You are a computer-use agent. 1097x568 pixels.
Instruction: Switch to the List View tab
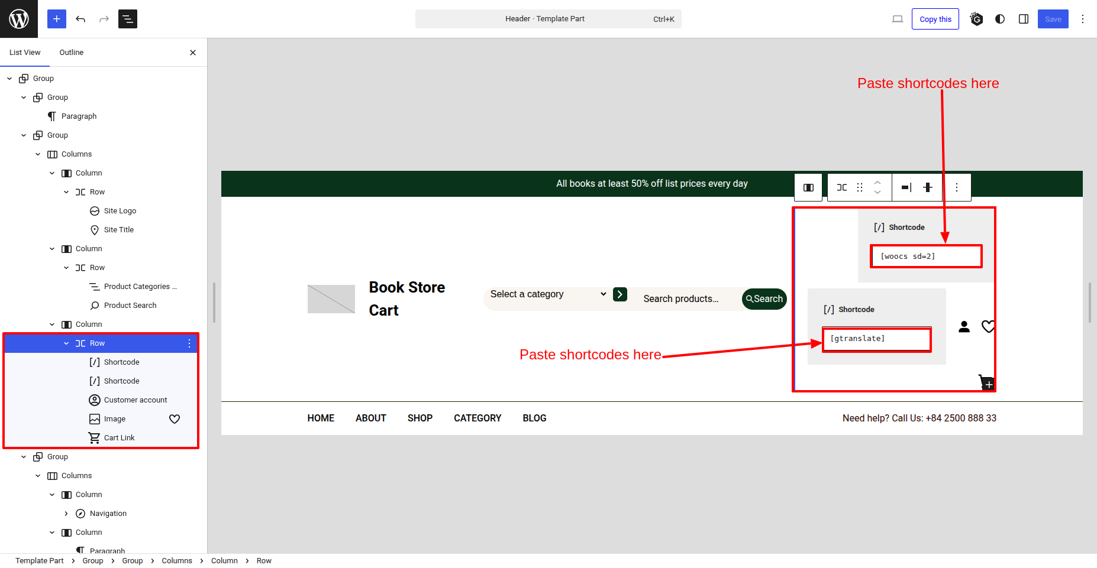point(25,53)
